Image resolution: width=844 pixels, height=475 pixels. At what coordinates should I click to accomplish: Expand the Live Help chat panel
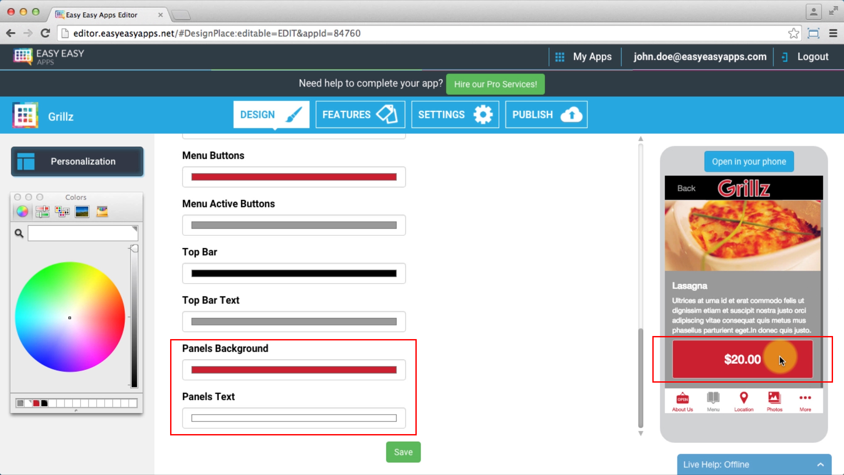tap(820, 464)
